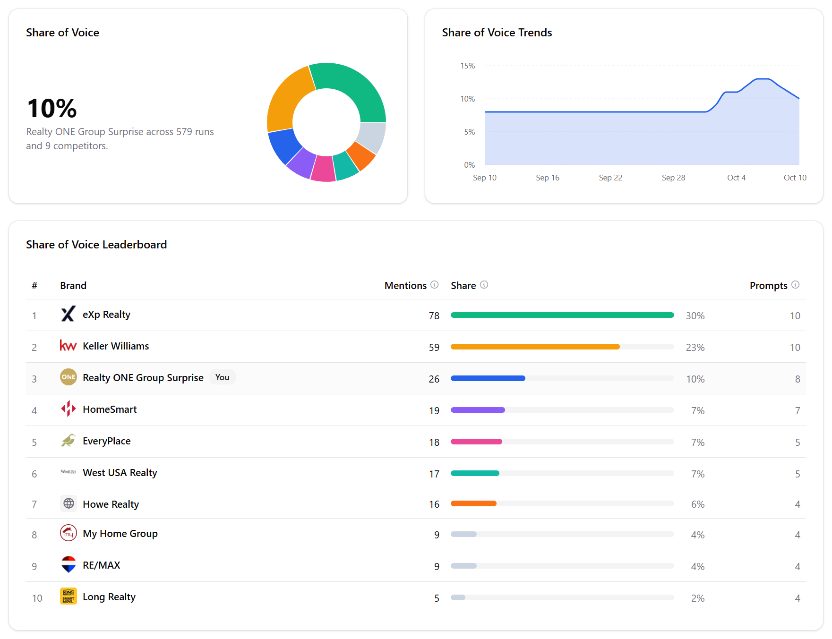This screenshot has width=832, height=639.
Task: Click the Keller Williams kw logo
Action: (69, 346)
